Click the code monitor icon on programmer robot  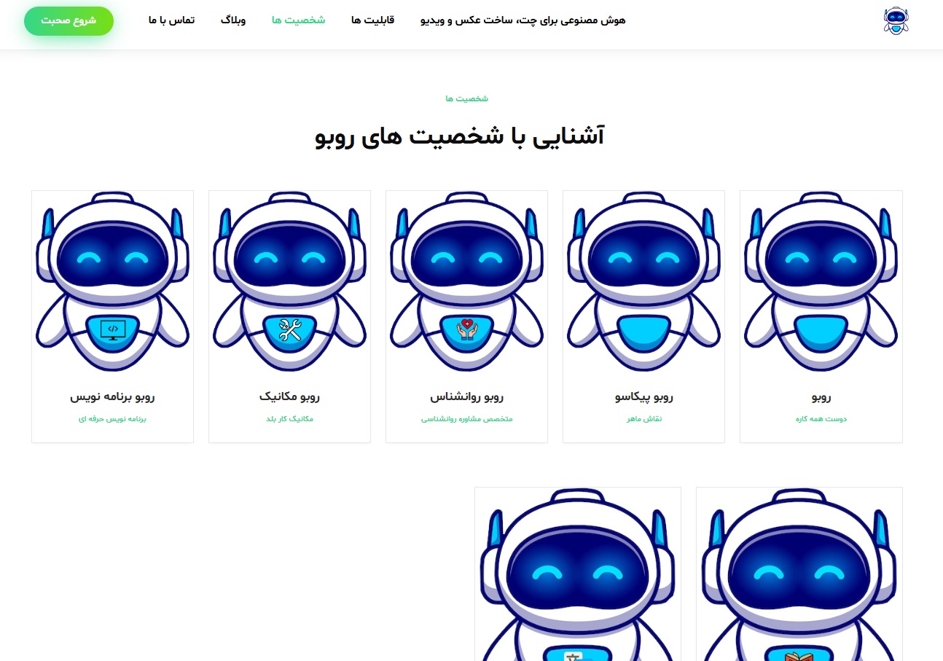pyautogui.click(x=112, y=330)
